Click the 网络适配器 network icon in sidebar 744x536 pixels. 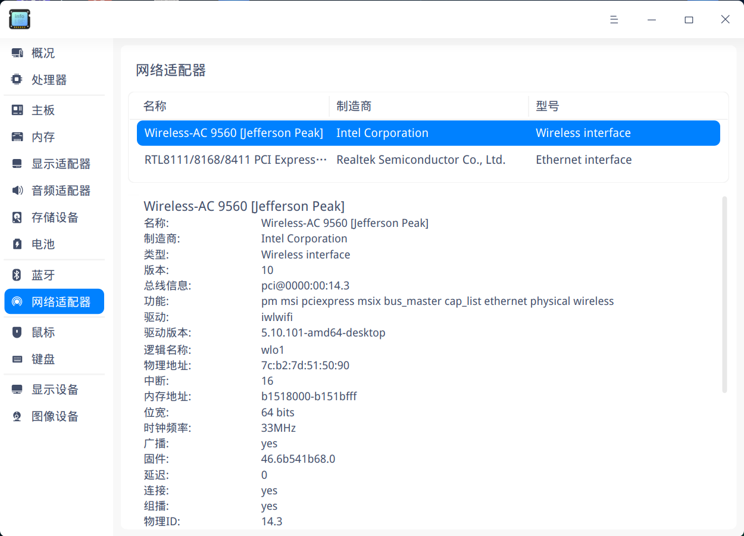(17, 302)
